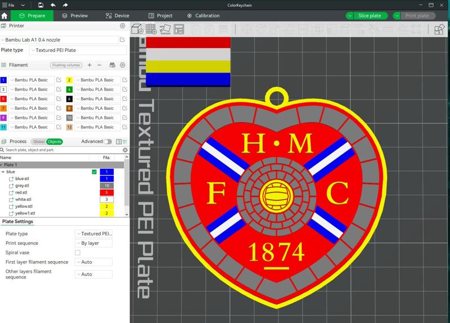Click the process settings list icon
The image size is (450, 323).
point(119,142)
